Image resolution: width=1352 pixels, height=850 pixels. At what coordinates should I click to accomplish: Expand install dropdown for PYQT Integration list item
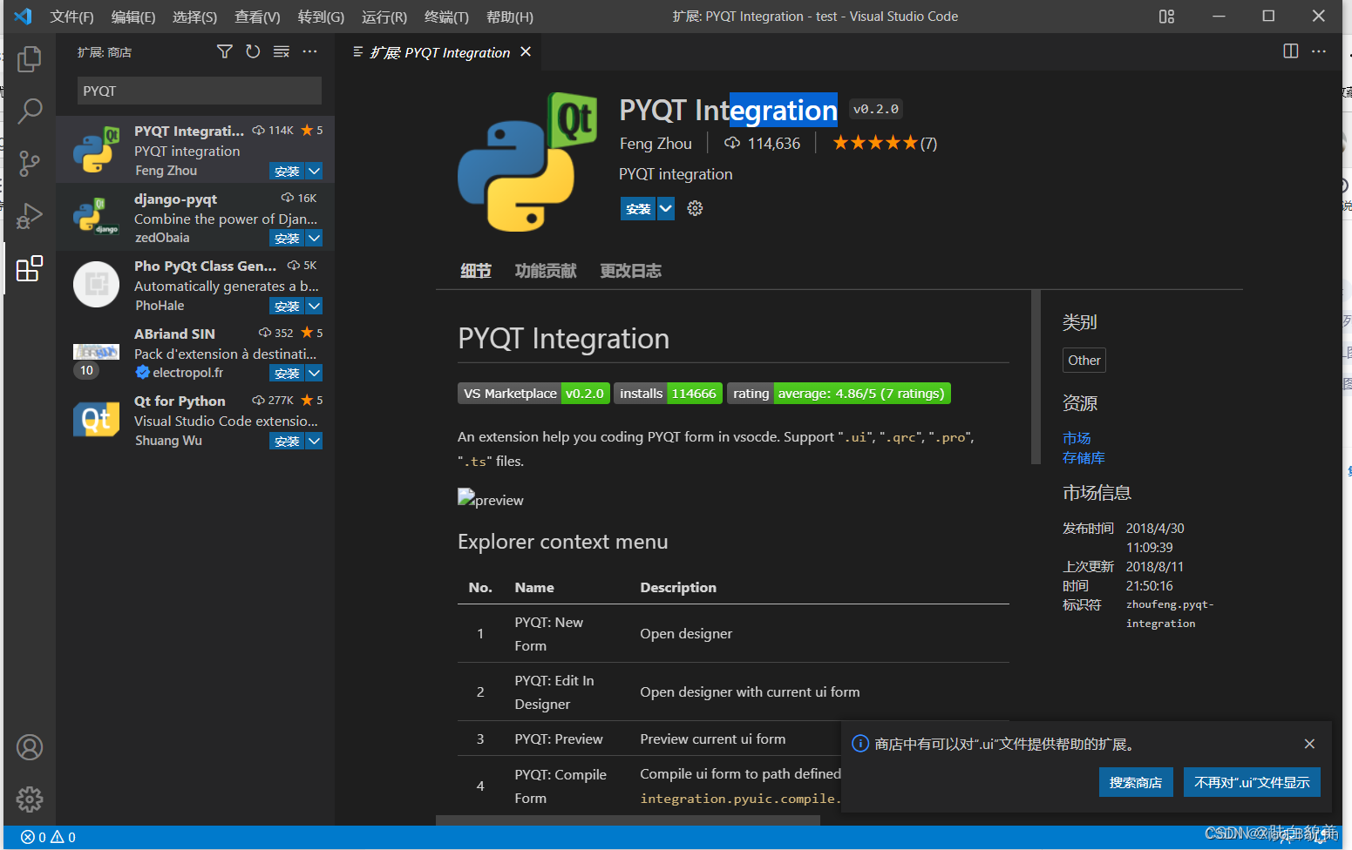(315, 171)
